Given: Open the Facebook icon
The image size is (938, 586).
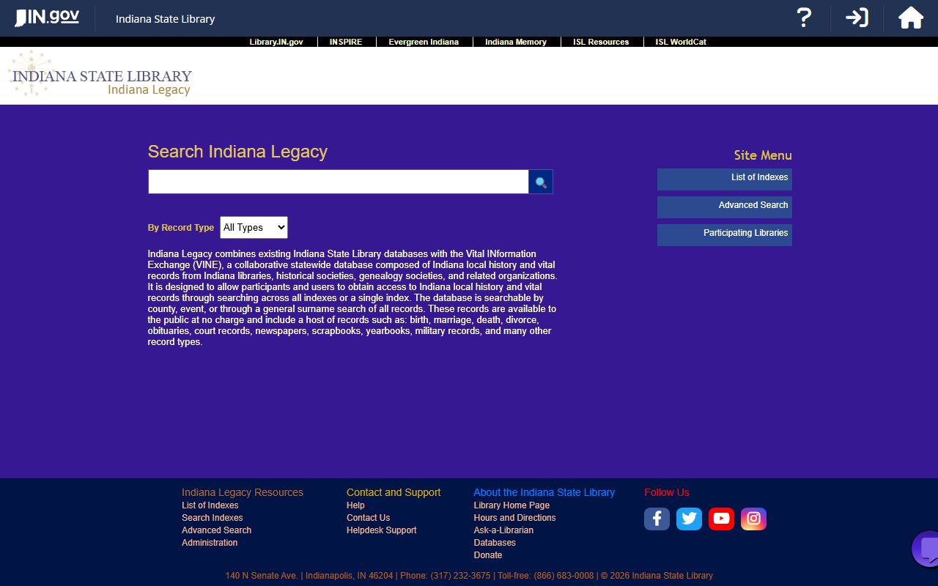Looking at the screenshot, I should click(657, 519).
